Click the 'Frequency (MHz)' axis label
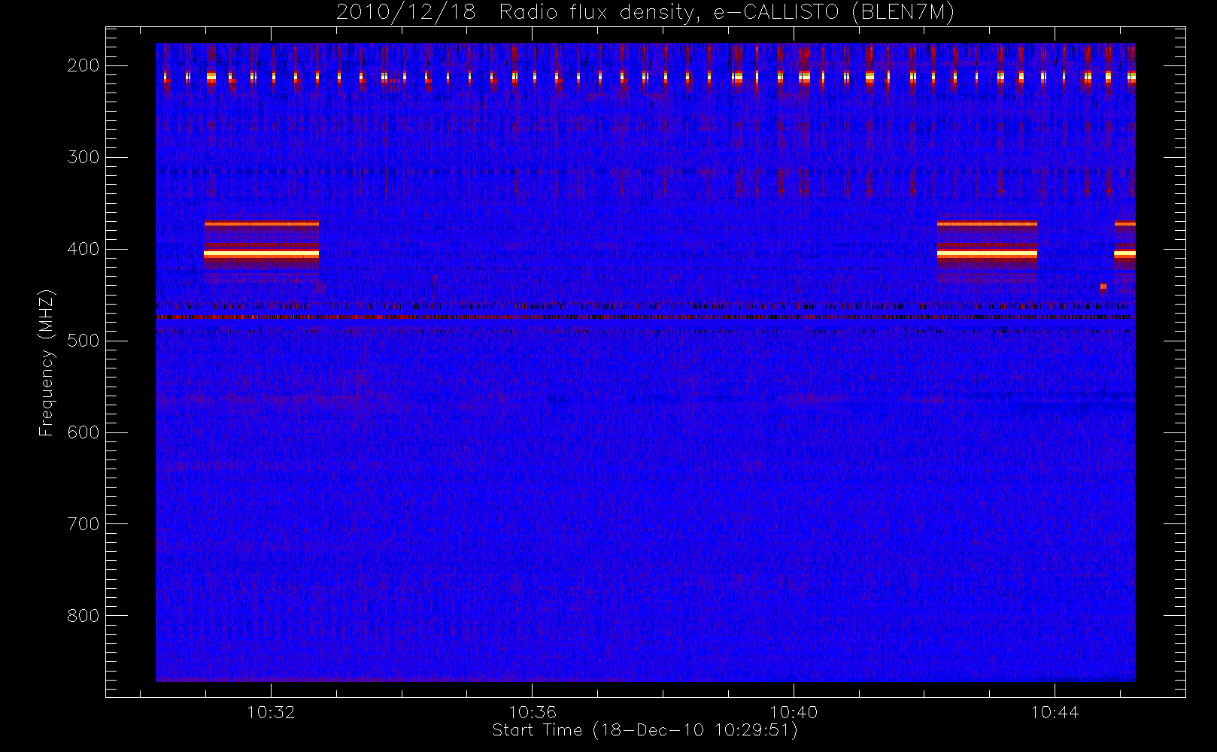Screen dimensions: 1217x752 tap(47, 362)
